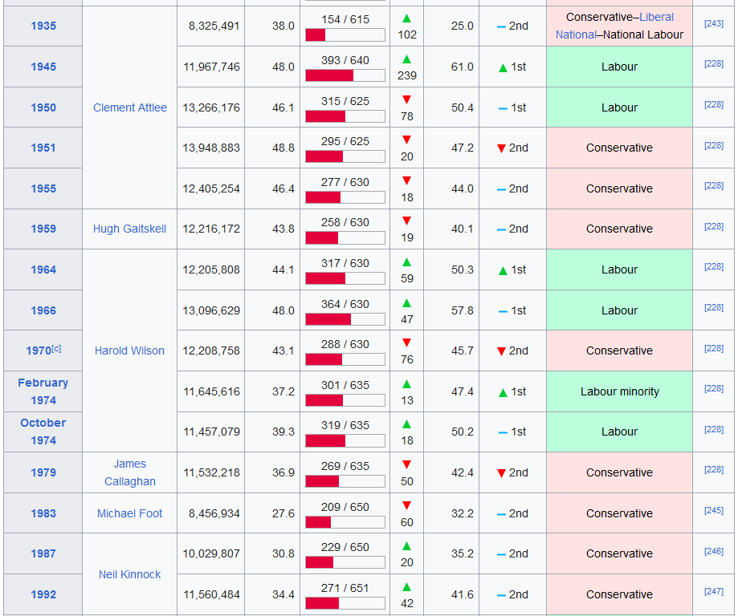Open James Callaghan's article link
The image size is (738, 616).
(130, 472)
